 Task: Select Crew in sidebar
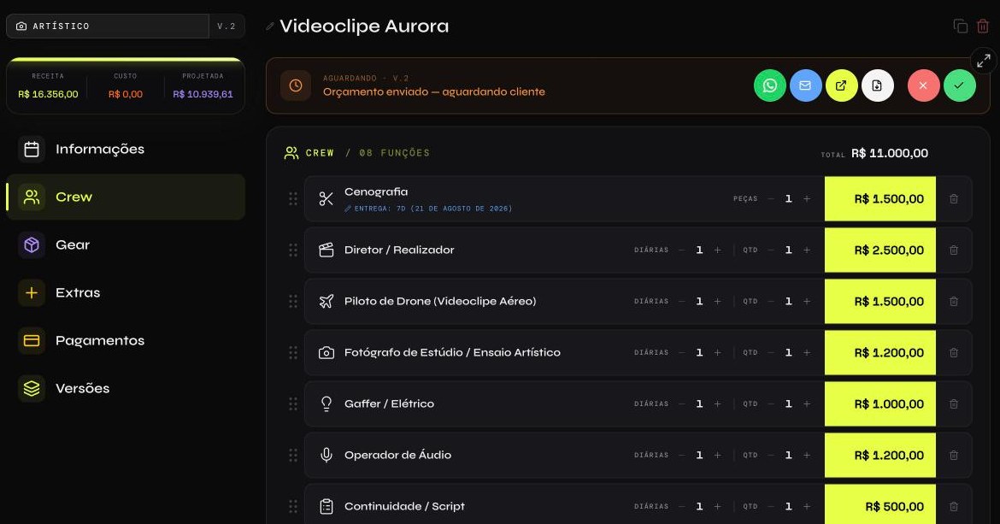(x=126, y=197)
